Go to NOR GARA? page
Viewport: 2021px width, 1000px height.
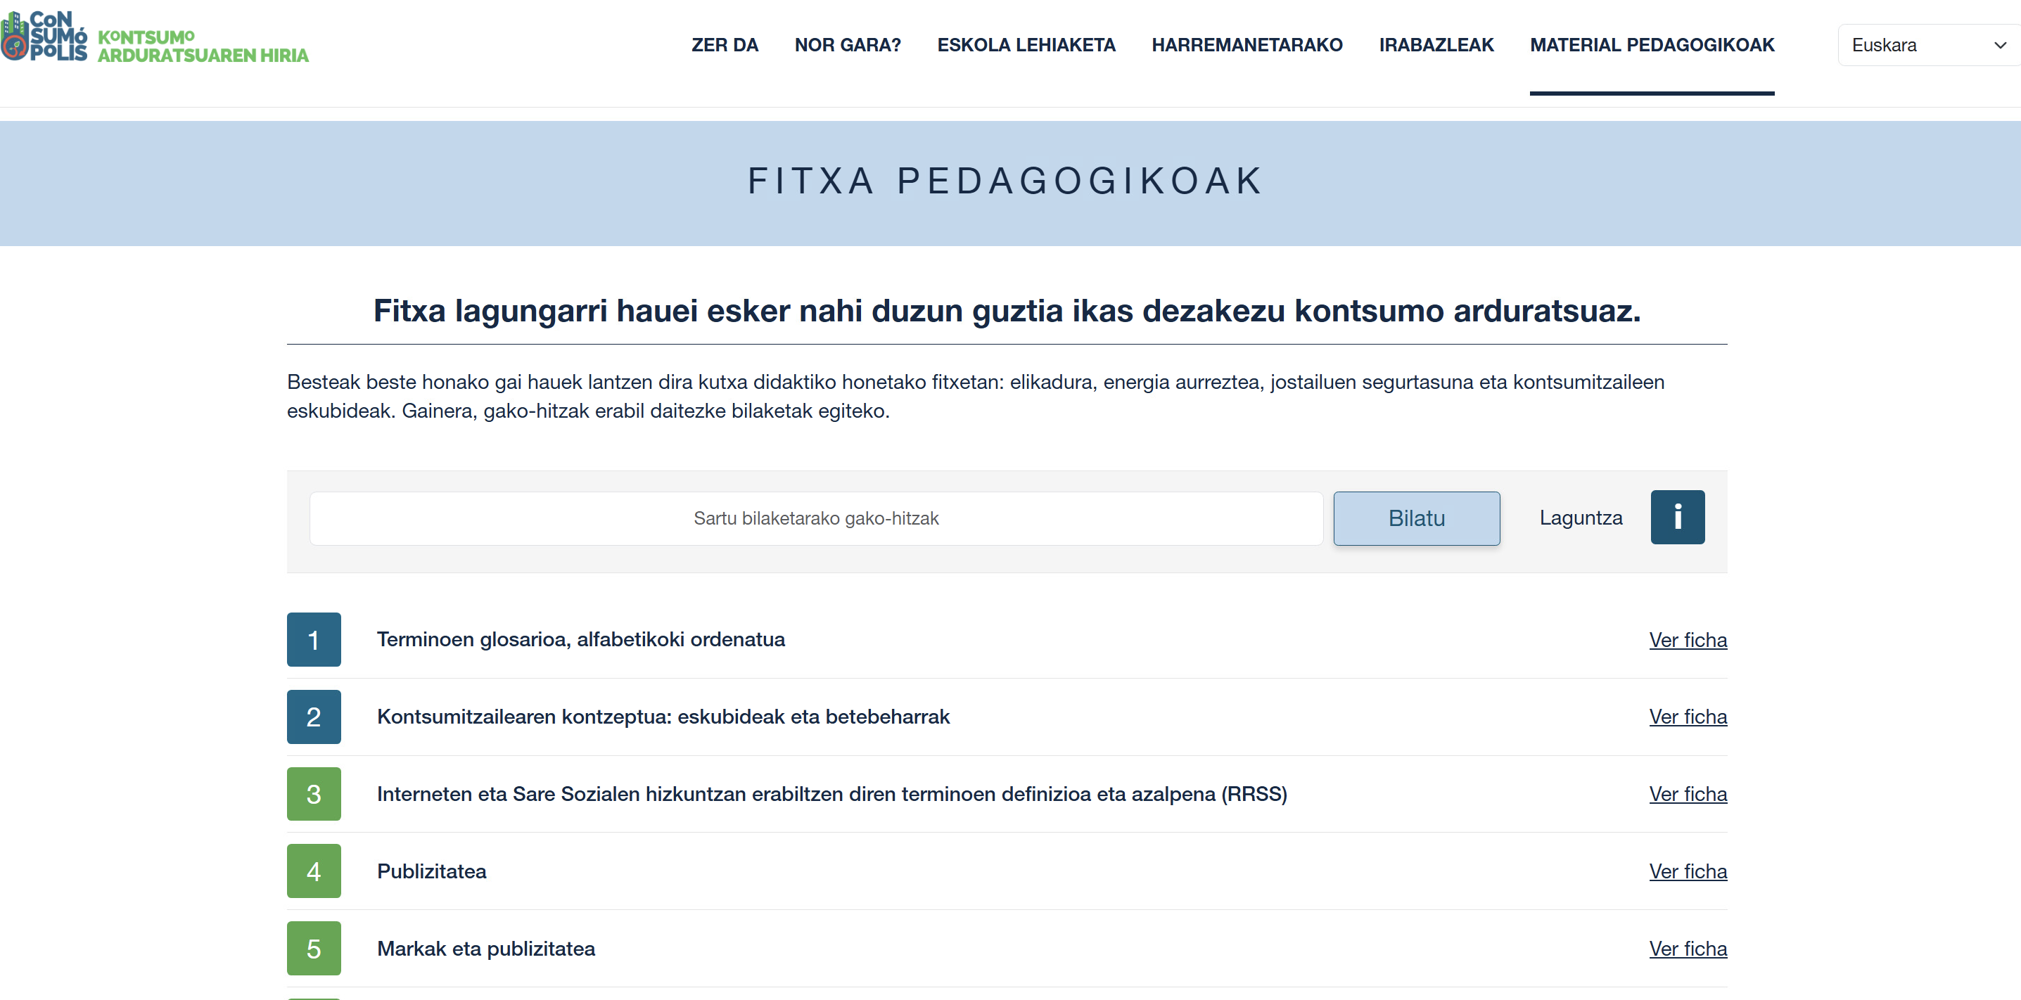(848, 45)
